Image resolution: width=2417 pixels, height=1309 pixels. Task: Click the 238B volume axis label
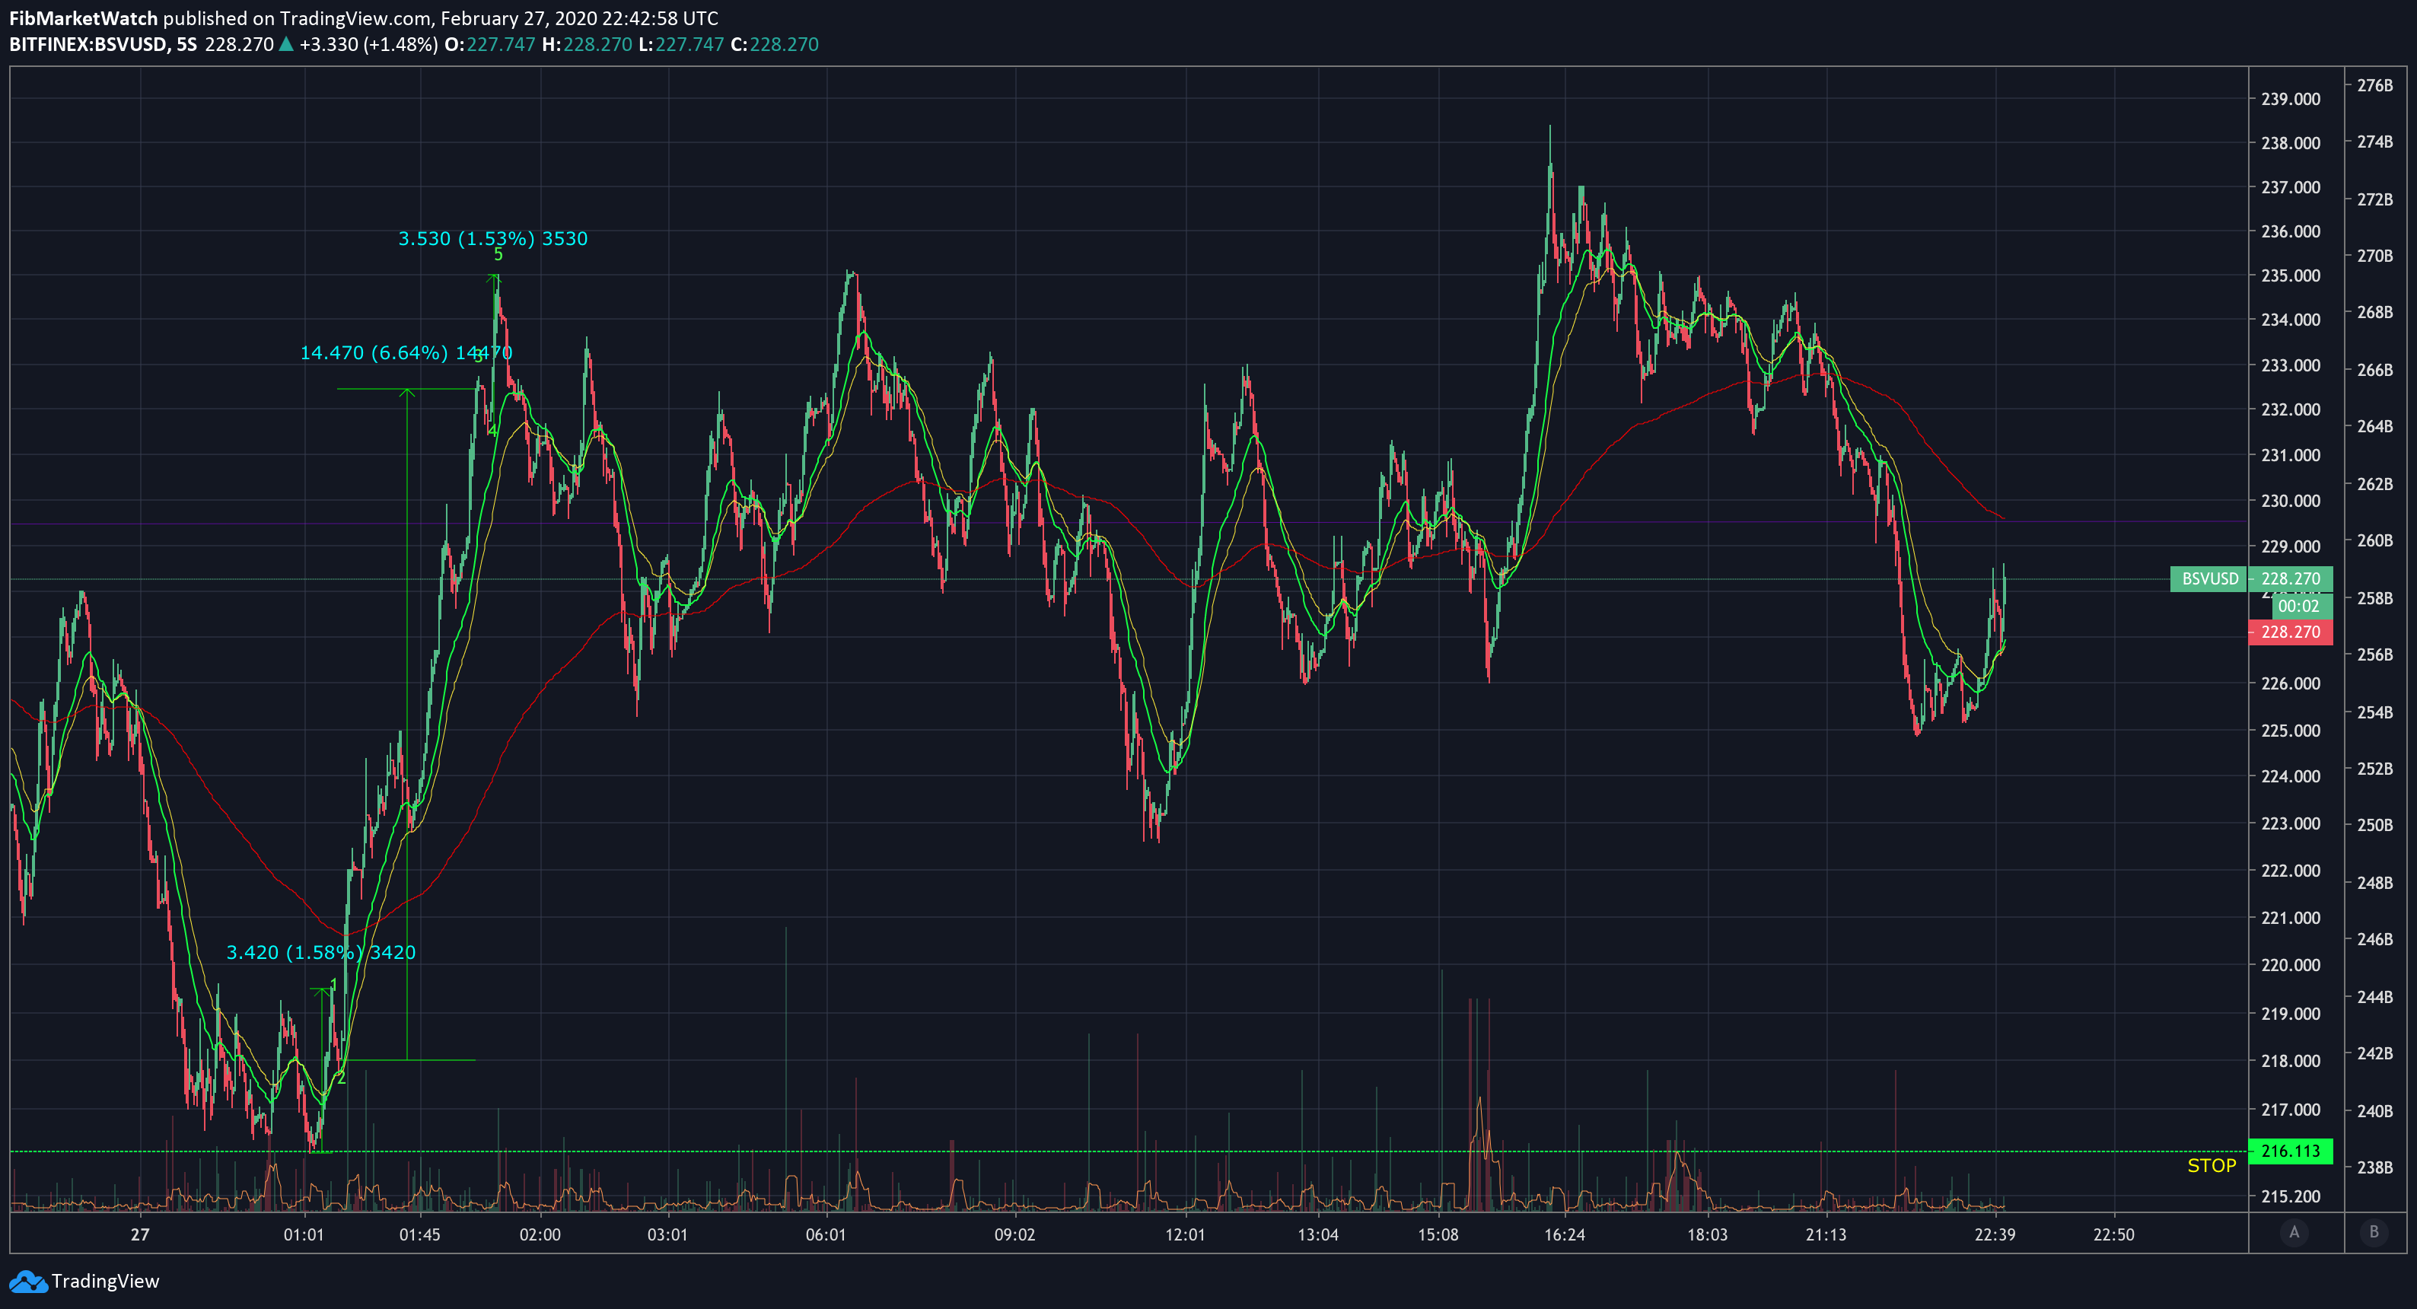(2375, 1167)
